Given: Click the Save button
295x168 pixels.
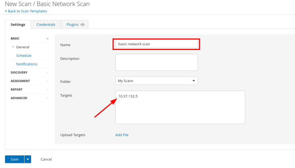Looking at the screenshot, I should pyautogui.click(x=14, y=159).
